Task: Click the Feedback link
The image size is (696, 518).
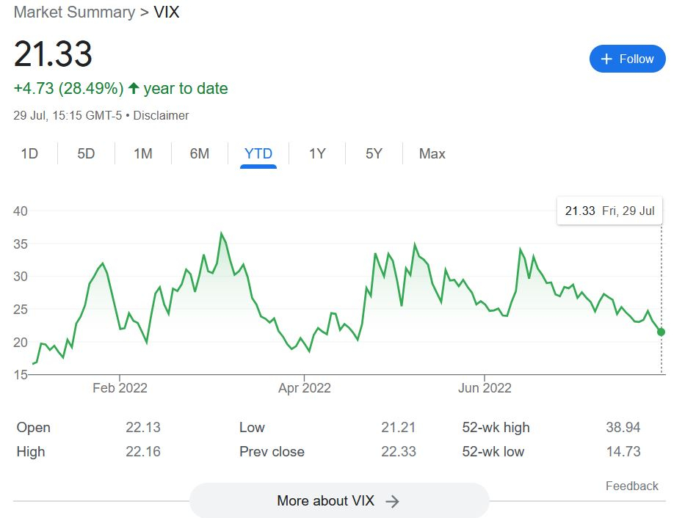Action: tap(631, 486)
